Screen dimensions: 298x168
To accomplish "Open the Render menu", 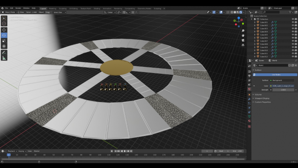I will pyautogui.click(x=18, y=8).
